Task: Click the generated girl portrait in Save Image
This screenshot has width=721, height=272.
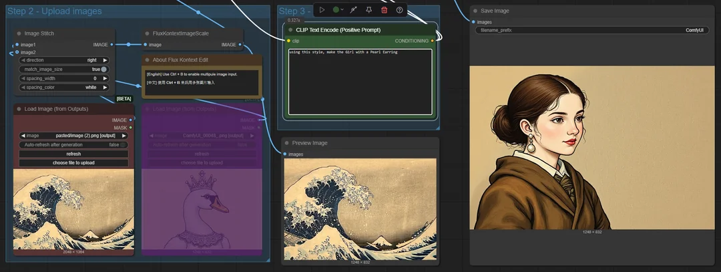Action: [x=592, y=147]
